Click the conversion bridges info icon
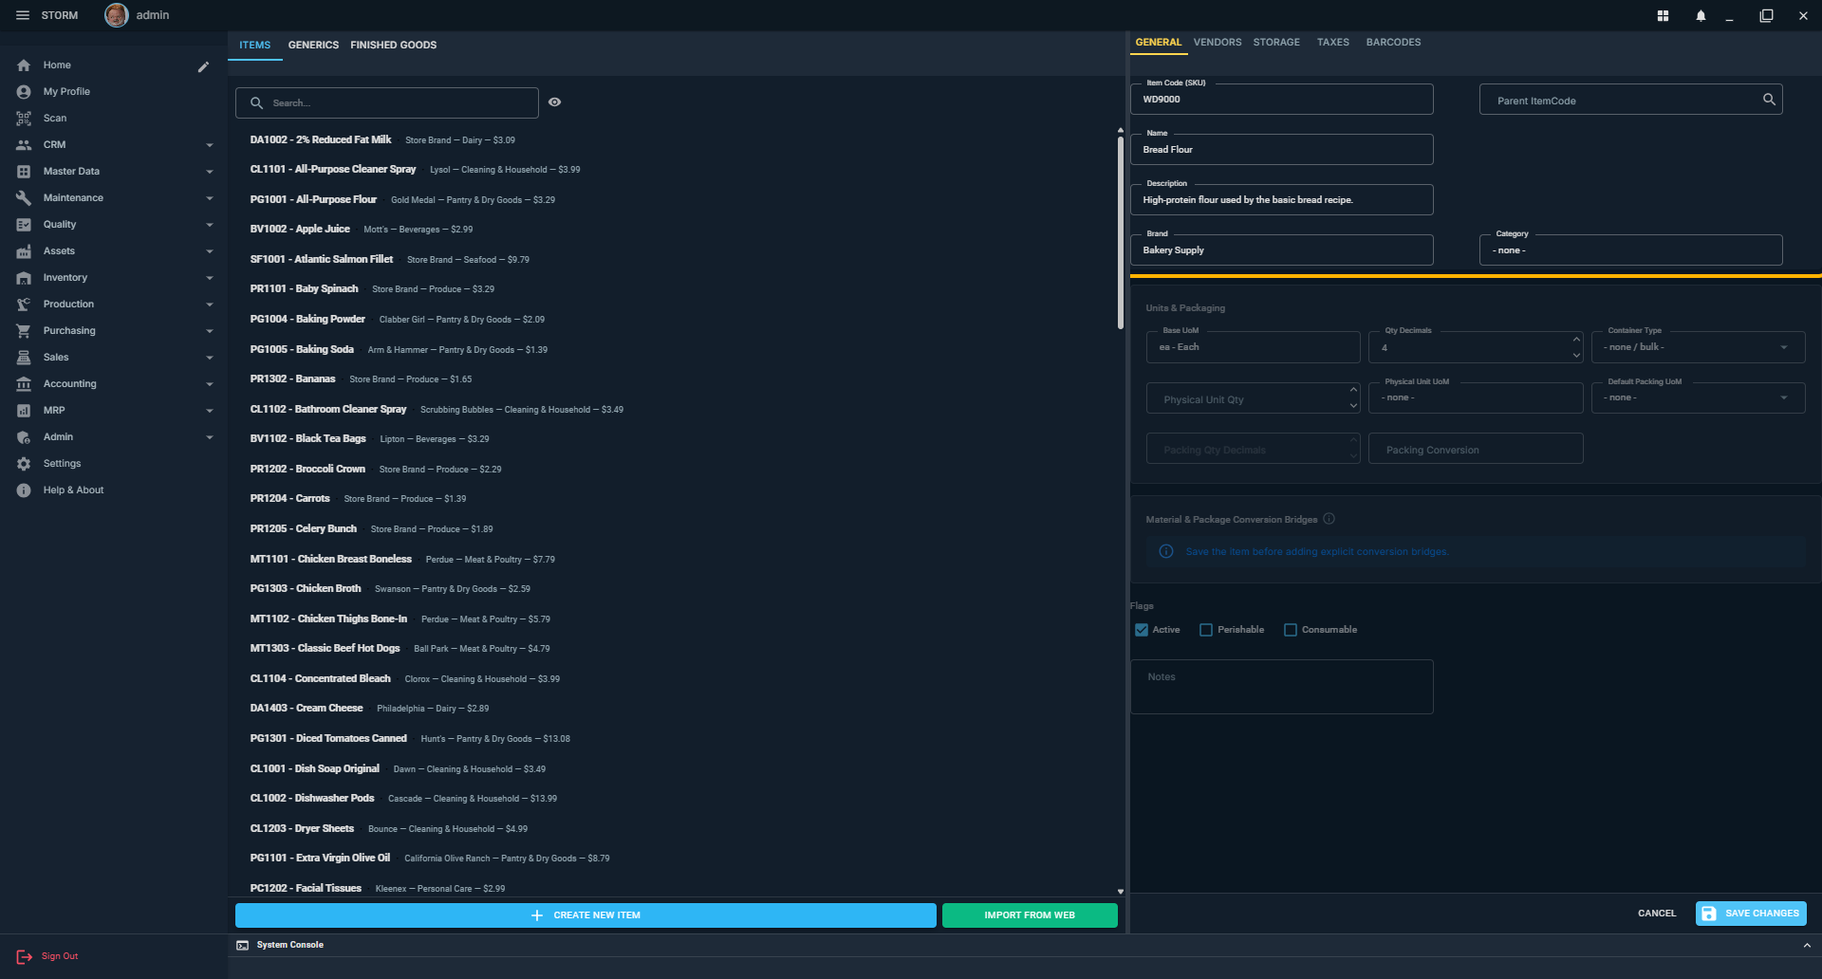The image size is (1822, 979). click(1329, 519)
